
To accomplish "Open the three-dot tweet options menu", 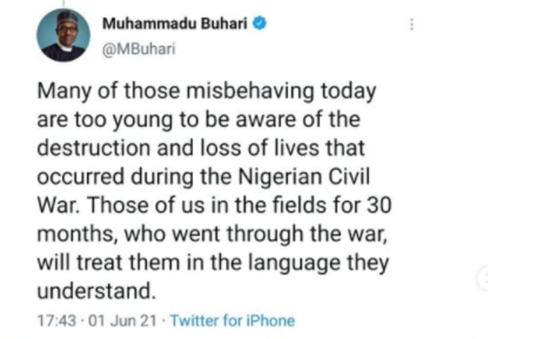I will pos(410,24).
